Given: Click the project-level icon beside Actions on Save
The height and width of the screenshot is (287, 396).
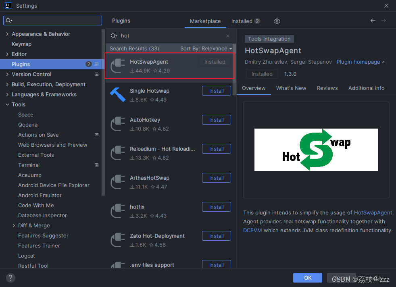Looking at the screenshot, I should click(x=96, y=135).
